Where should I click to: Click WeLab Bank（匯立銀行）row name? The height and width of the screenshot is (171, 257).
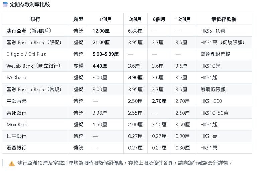(x=33, y=66)
